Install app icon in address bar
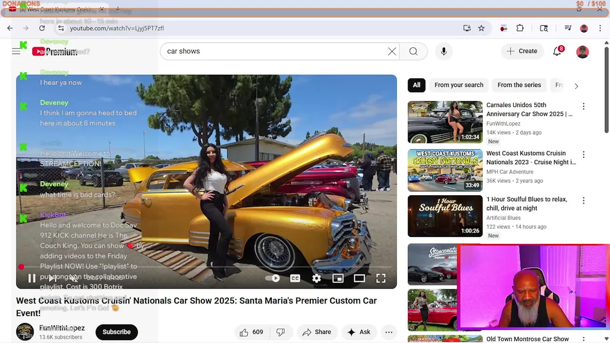 point(467,28)
